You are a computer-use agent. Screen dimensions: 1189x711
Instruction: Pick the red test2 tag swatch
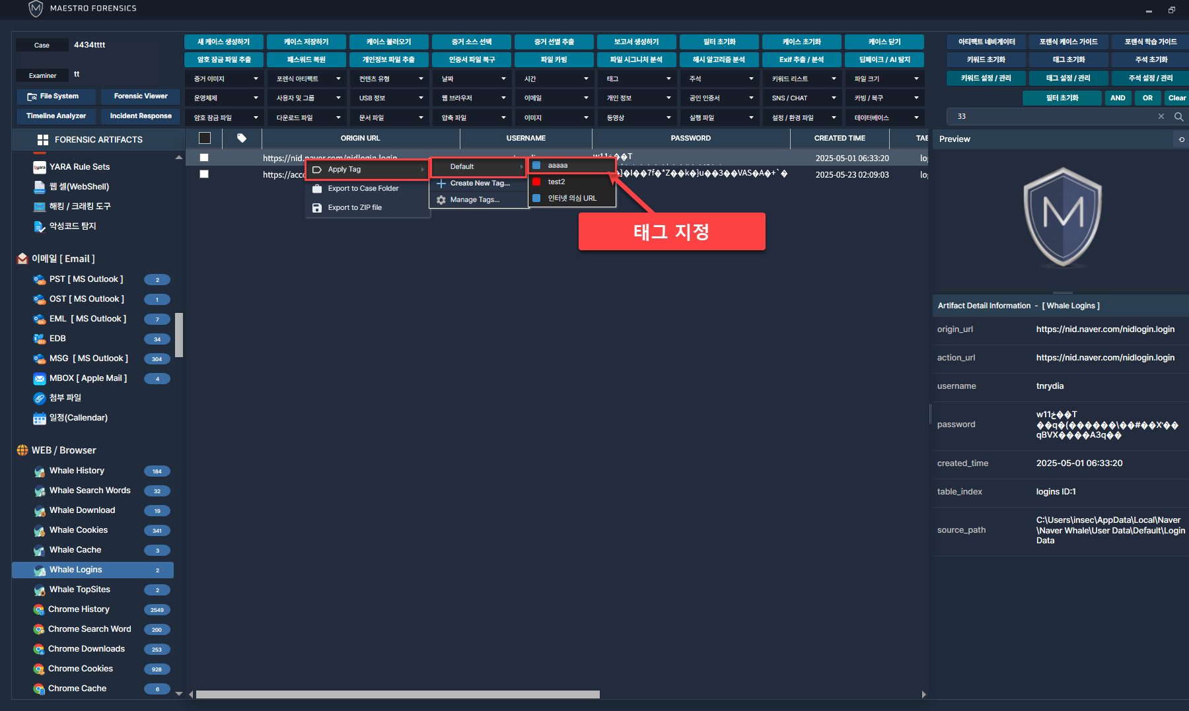(x=536, y=182)
